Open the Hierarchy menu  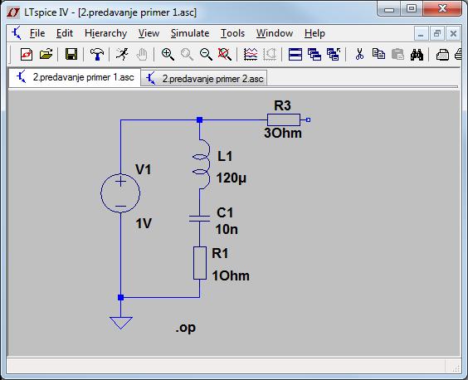point(105,33)
